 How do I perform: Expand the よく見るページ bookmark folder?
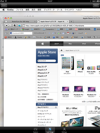(x=12, y=29)
